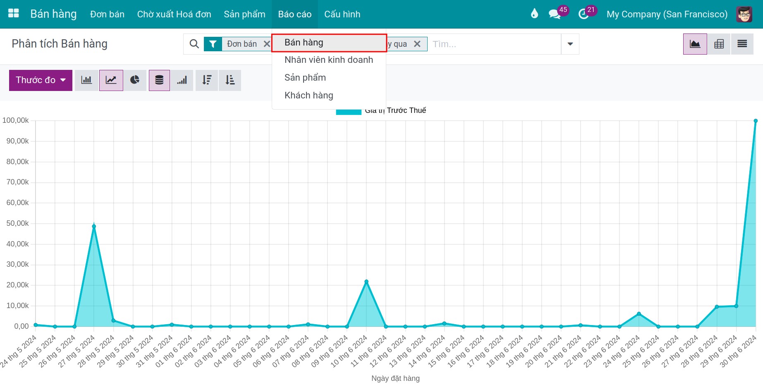This screenshot has width=763, height=385.
Task: Choose Sản phẩm report from dropdown
Action: tap(329, 78)
